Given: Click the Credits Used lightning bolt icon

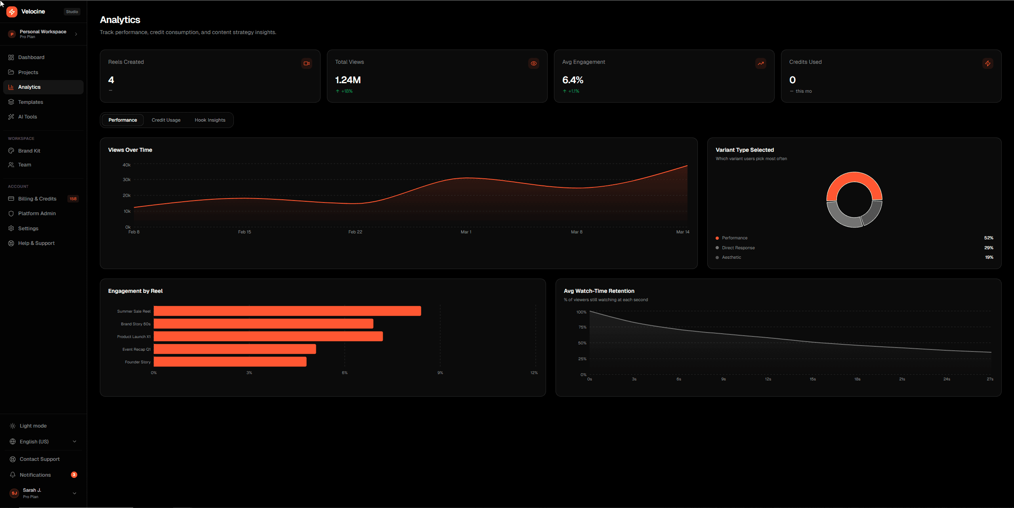Looking at the screenshot, I should [987, 63].
